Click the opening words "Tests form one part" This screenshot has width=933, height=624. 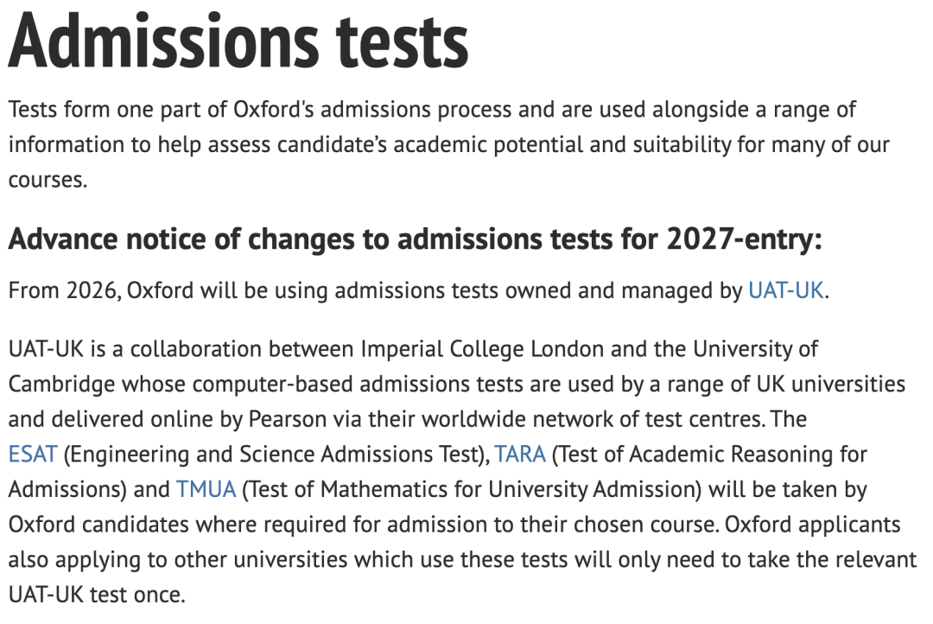point(93,109)
